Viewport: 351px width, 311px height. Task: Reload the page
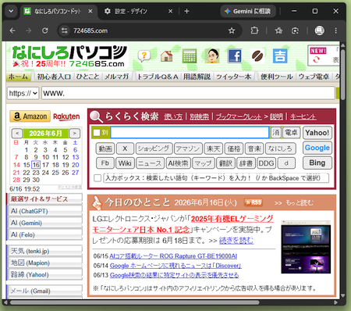pyautogui.click(x=45, y=30)
